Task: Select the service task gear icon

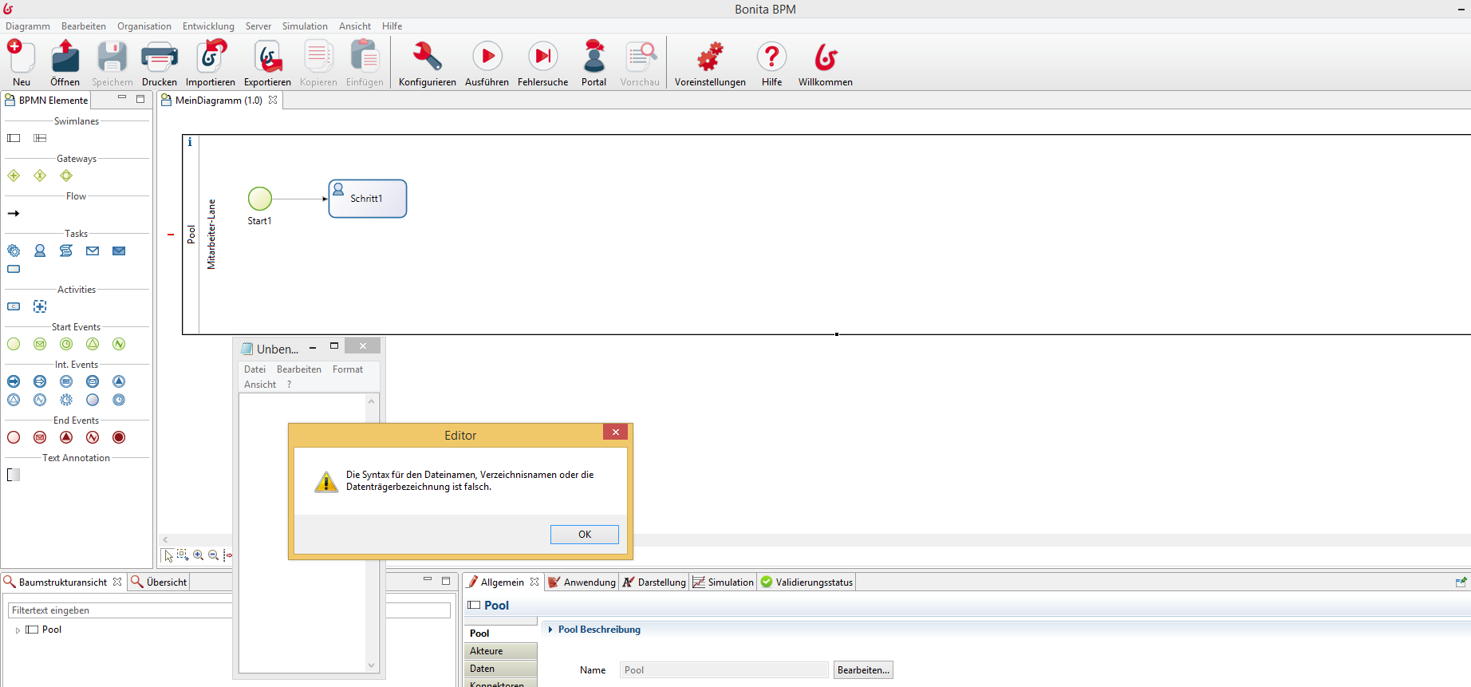Action: [14, 251]
